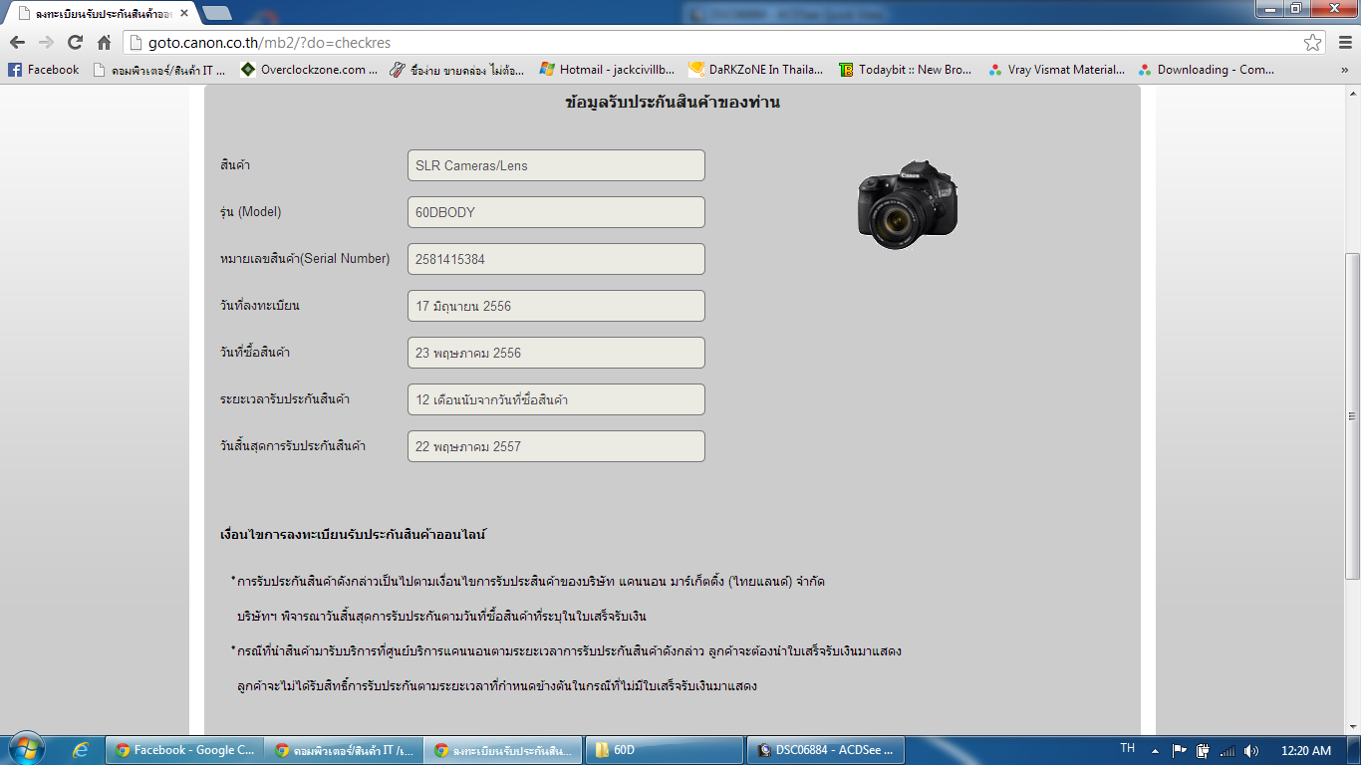
Task: Open the Overclockzone.com bookmark
Action: tap(310, 70)
